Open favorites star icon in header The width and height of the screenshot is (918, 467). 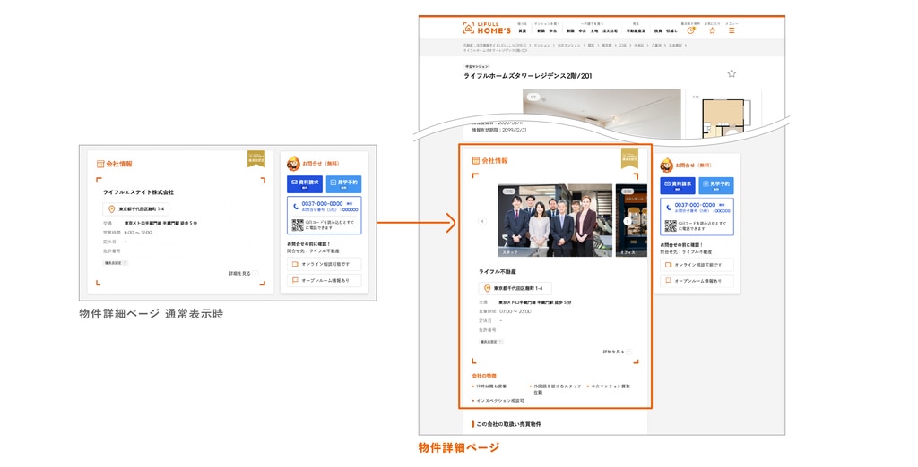pyautogui.click(x=712, y=30)
